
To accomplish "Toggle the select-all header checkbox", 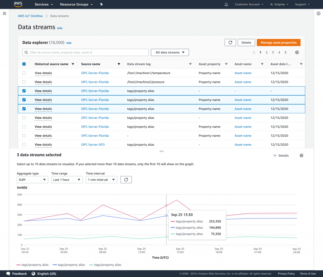I will (24, 64).
